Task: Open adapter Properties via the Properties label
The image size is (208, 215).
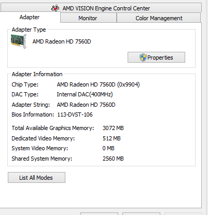Action: (160, 58)
